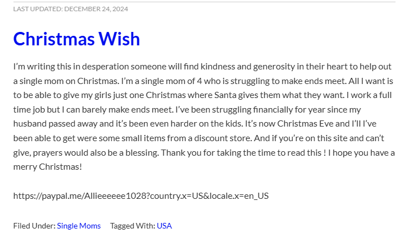The image size is (409, 247).
Task: Click the sentence starting 'I'm writing this in desperation'
Action: [202, 67]
